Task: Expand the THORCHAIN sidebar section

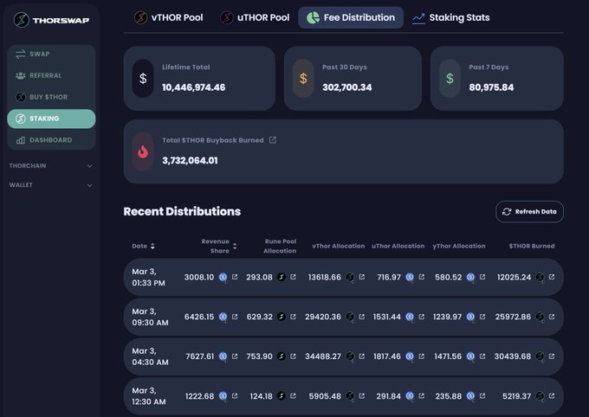Action: [89, 165]
